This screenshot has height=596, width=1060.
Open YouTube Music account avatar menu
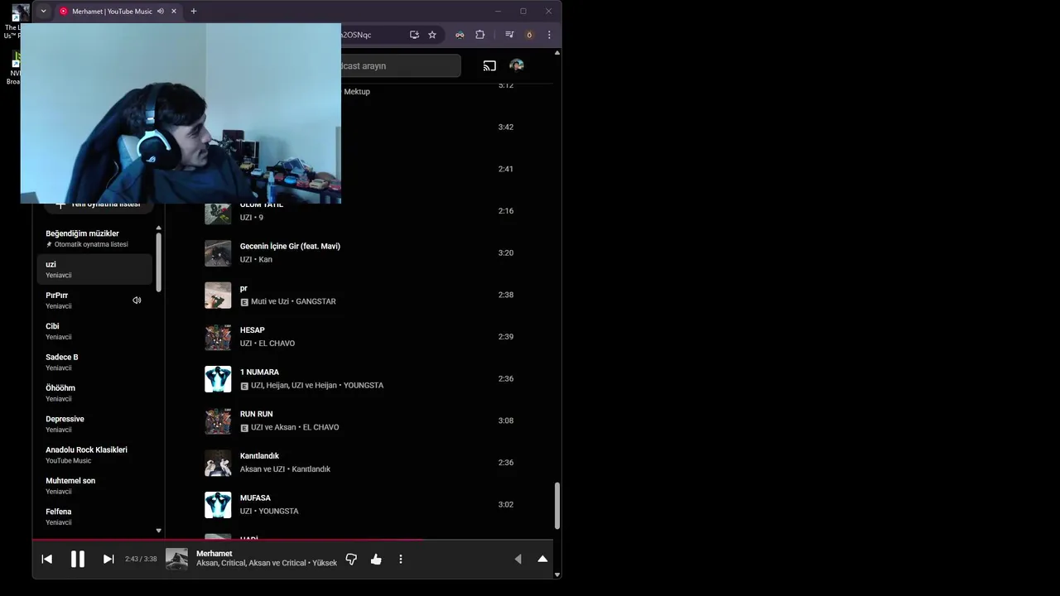coord(517,65)
